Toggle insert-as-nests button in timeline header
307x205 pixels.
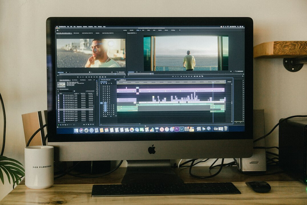click(101, 83)
